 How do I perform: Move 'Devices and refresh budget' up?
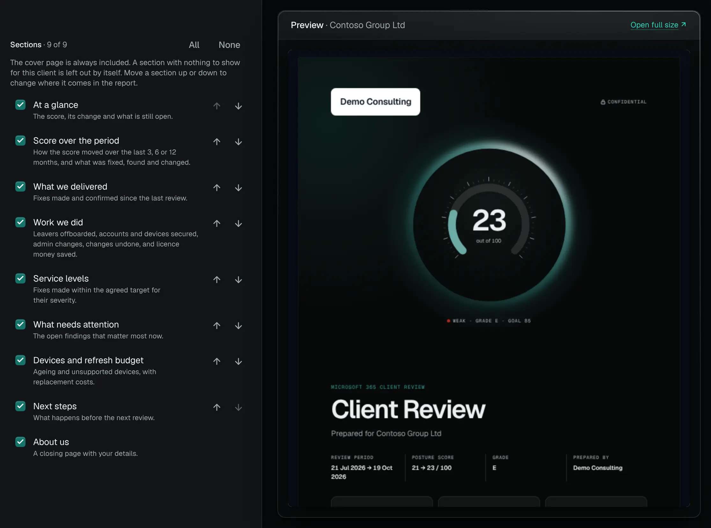click(217, 361)
